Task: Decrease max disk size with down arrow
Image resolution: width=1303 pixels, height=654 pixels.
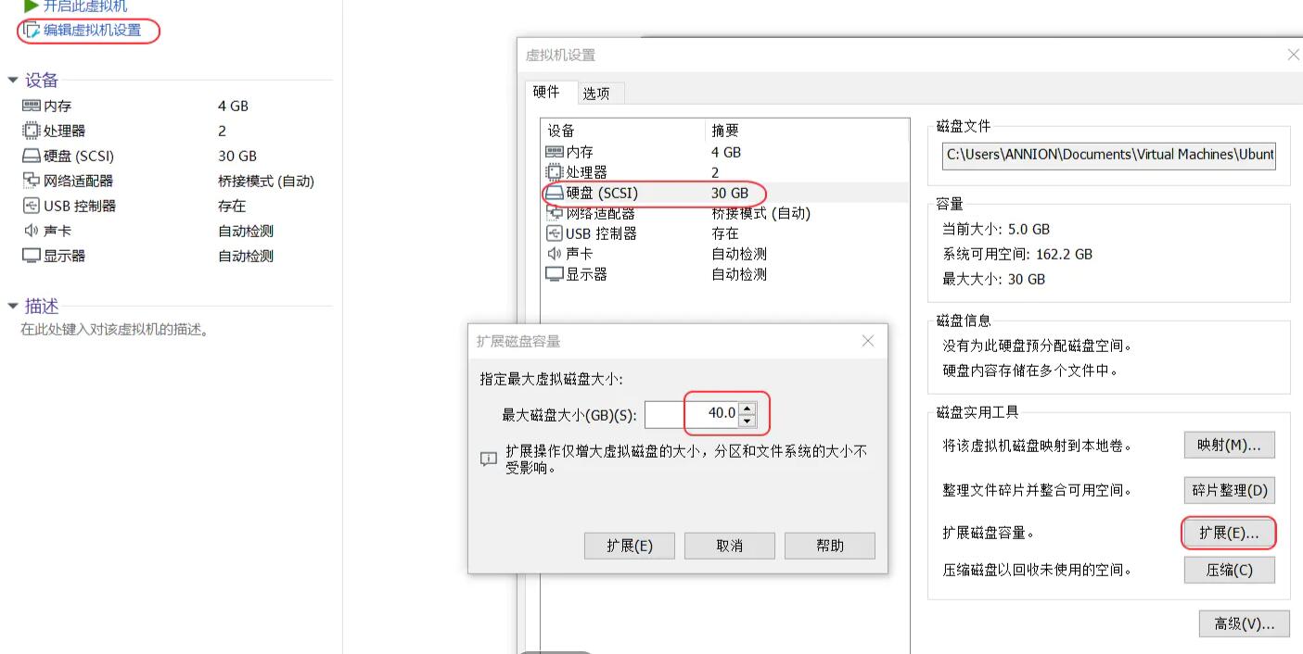Action: click(x=747, y=421)
